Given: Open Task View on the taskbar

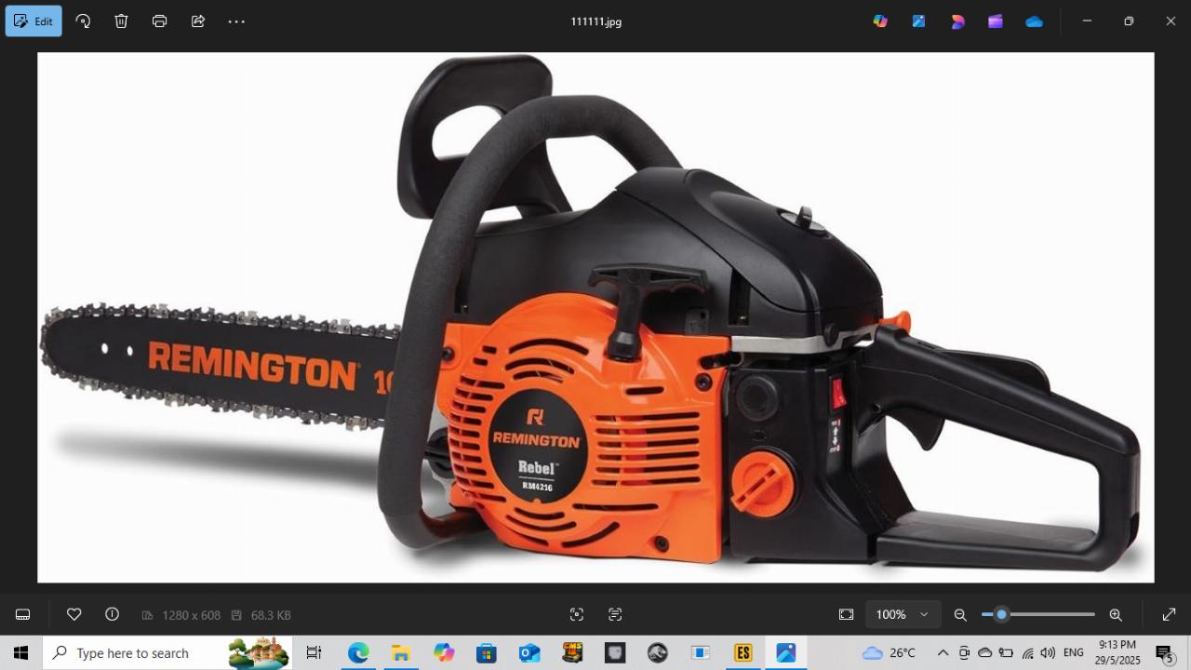Looking at the screenshot, I should tap(314, 653).
